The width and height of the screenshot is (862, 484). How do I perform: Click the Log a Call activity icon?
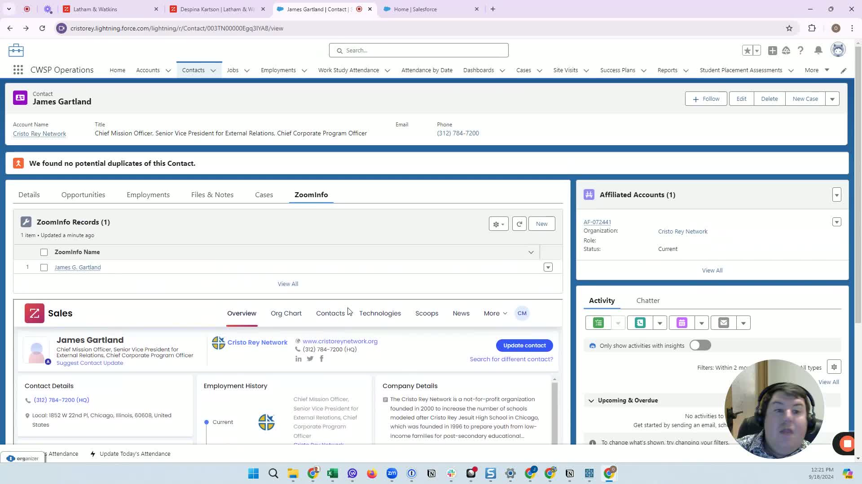click(640, 323)
